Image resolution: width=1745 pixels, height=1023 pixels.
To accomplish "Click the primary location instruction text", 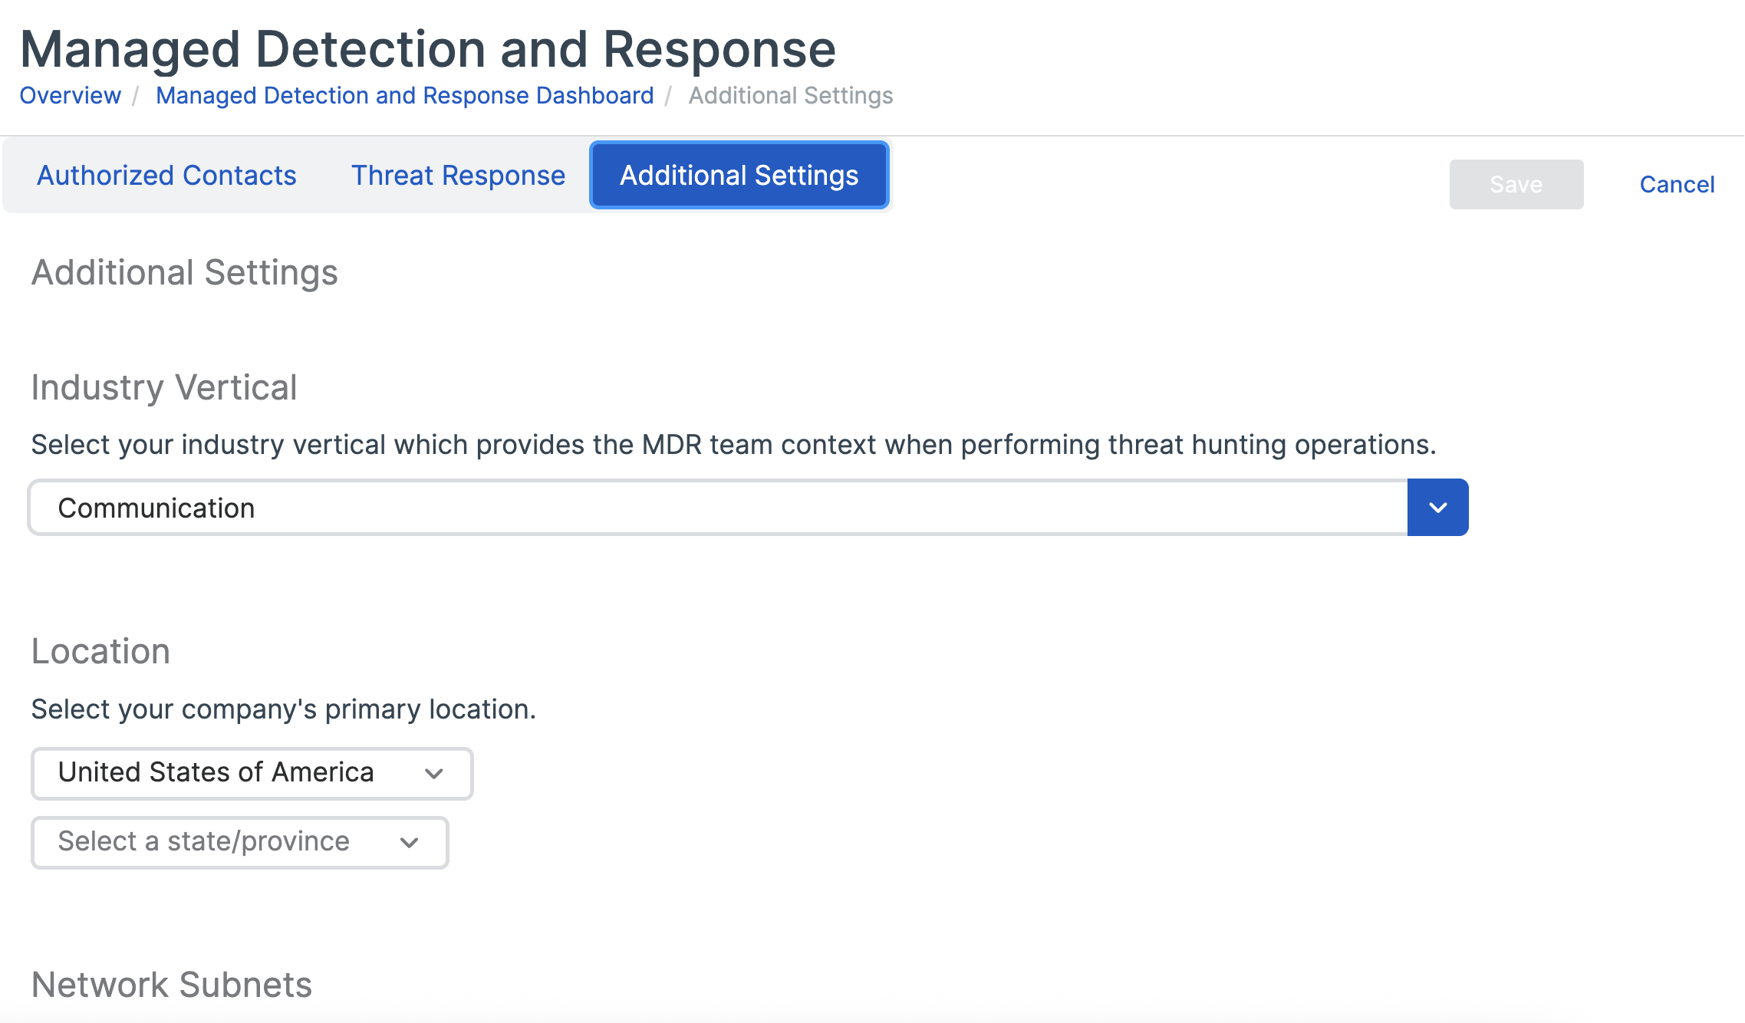I will click(283, 709).
